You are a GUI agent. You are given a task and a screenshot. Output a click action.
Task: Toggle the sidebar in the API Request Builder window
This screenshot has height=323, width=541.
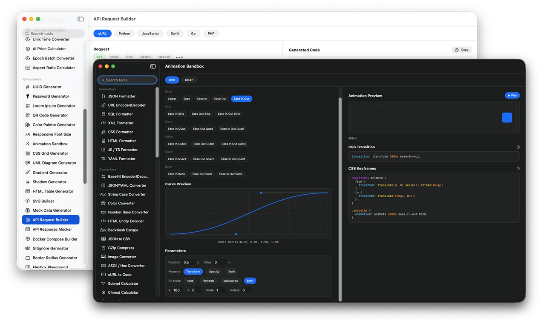coord(81,19)
